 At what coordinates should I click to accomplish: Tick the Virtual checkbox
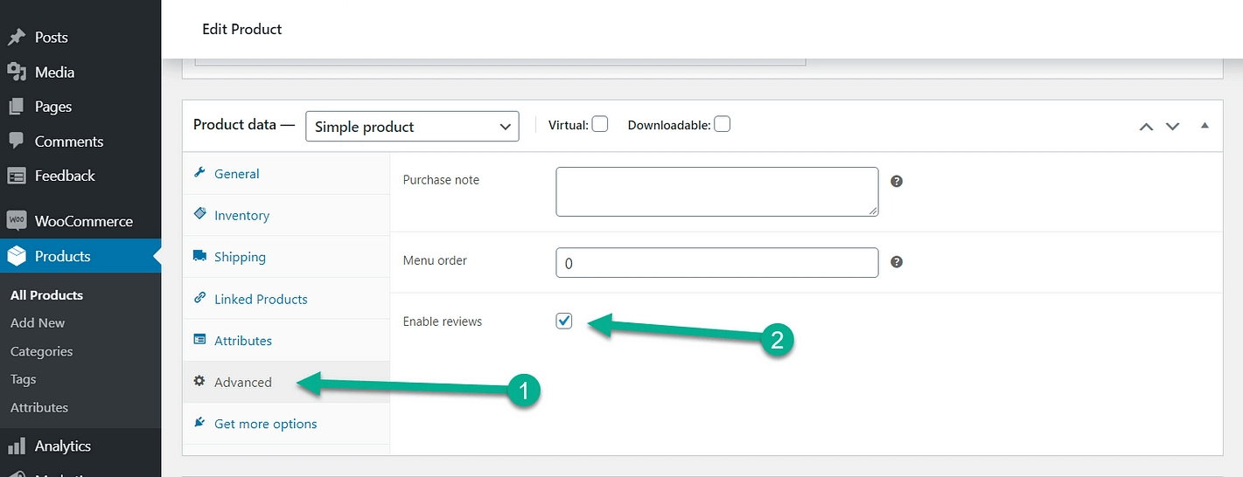click(x=600, y=124)
